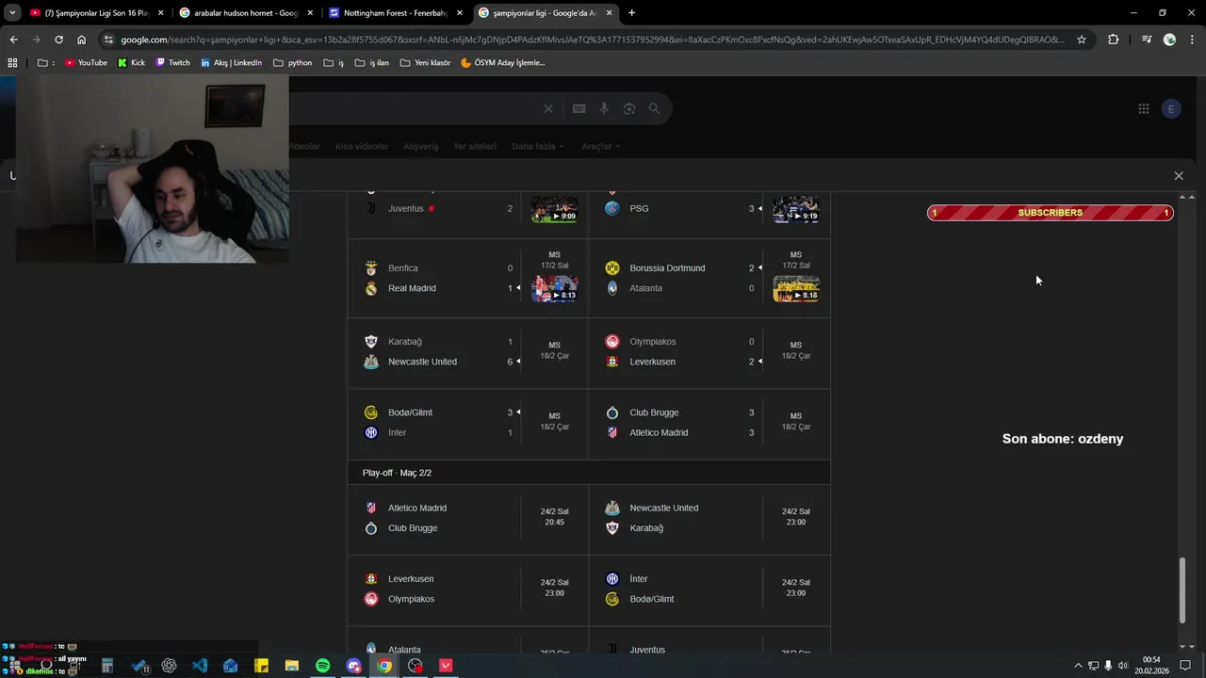The height and width of the screenshot is (678, 1206).
Task: Close the şampiyonlar ligi Google tab
Action: (610, 13)
